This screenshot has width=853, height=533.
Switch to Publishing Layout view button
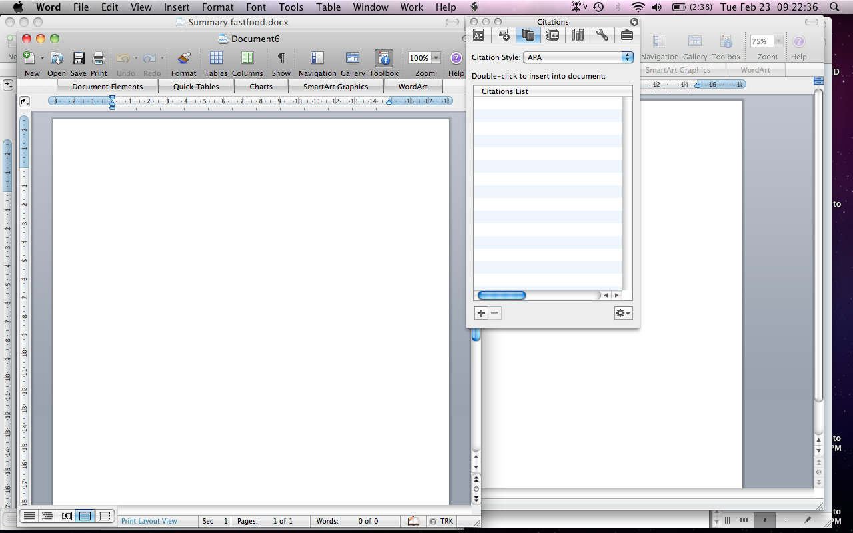[67, 516]
